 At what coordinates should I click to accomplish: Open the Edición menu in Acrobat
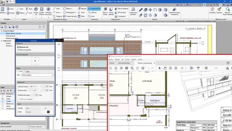(117, 60)
